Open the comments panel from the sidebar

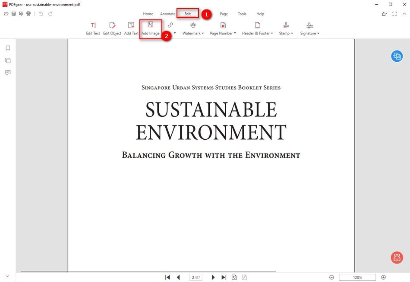point(7,72)
